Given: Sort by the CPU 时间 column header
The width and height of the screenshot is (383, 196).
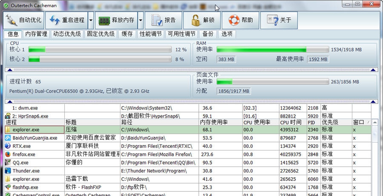Looking at the screenshot, I should click(x=293, y=122).
